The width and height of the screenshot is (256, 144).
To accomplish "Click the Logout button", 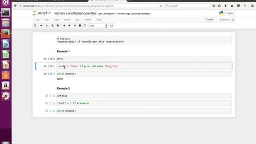I will 230,13.
